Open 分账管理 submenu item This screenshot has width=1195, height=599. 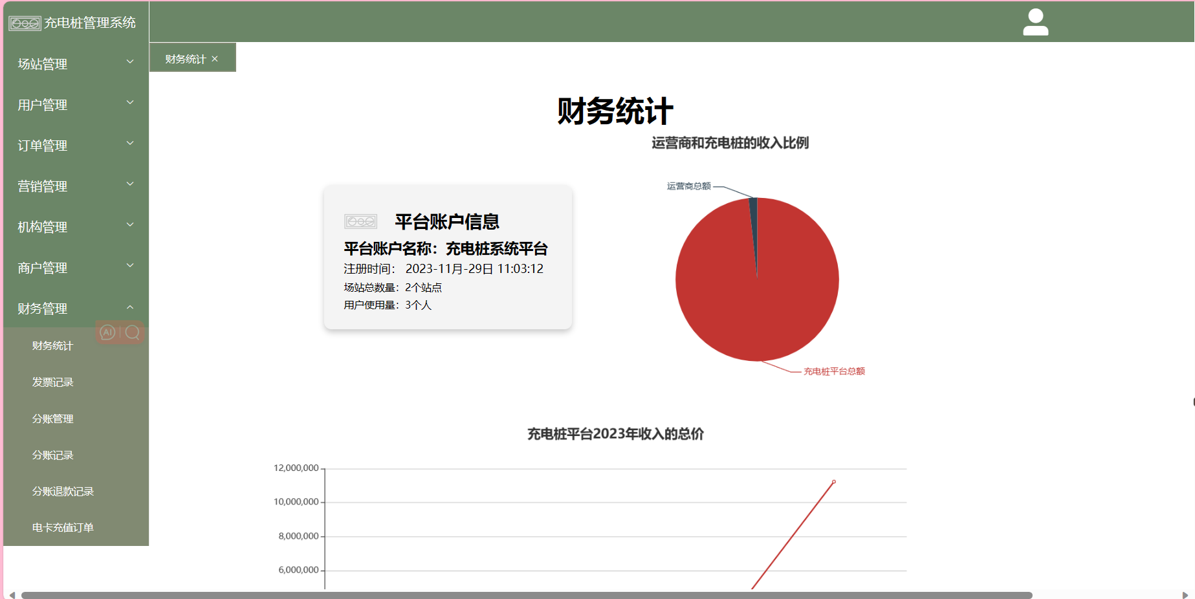pos(76,419)
